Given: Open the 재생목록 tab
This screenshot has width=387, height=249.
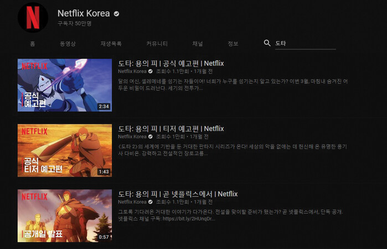Looking at the screenshot, I should [x=111, y=44].
